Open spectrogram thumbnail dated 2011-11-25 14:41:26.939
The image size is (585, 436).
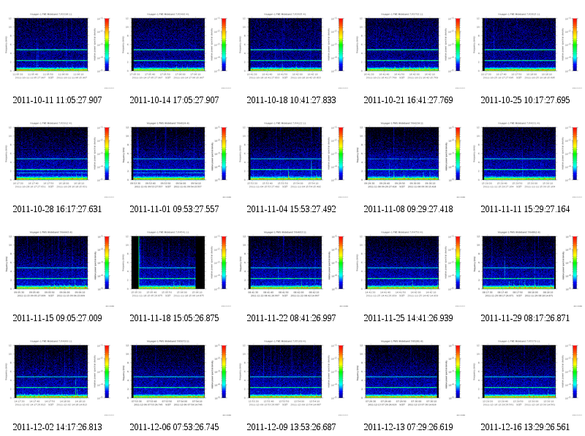409,268
